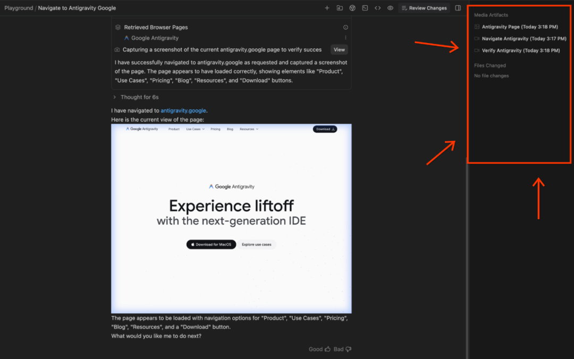Click the info icon on Retrieved Browser Pages card
This screenshot has width=574, height=359.
tap(345, 27)
